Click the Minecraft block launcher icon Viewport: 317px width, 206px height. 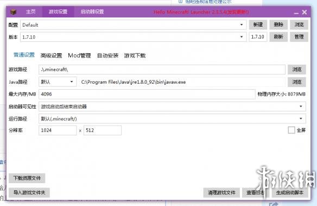(x=13, y=12)
